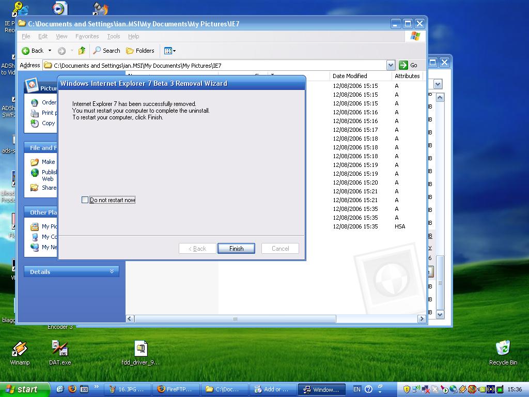Switch to the FireFTP taskbar button

coord(176,389)
